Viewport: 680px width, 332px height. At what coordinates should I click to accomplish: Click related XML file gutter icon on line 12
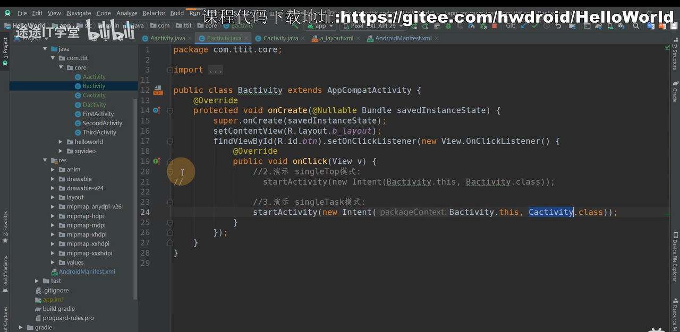coord(158,91)
